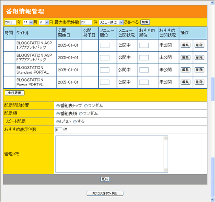Click 編集 for BLOGSTATION ASP 1アカウントパック
The width and height of the screenshot is (215, 202).
185,45
